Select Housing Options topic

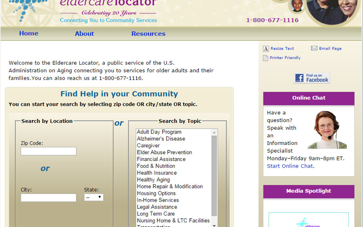point(156,193)
